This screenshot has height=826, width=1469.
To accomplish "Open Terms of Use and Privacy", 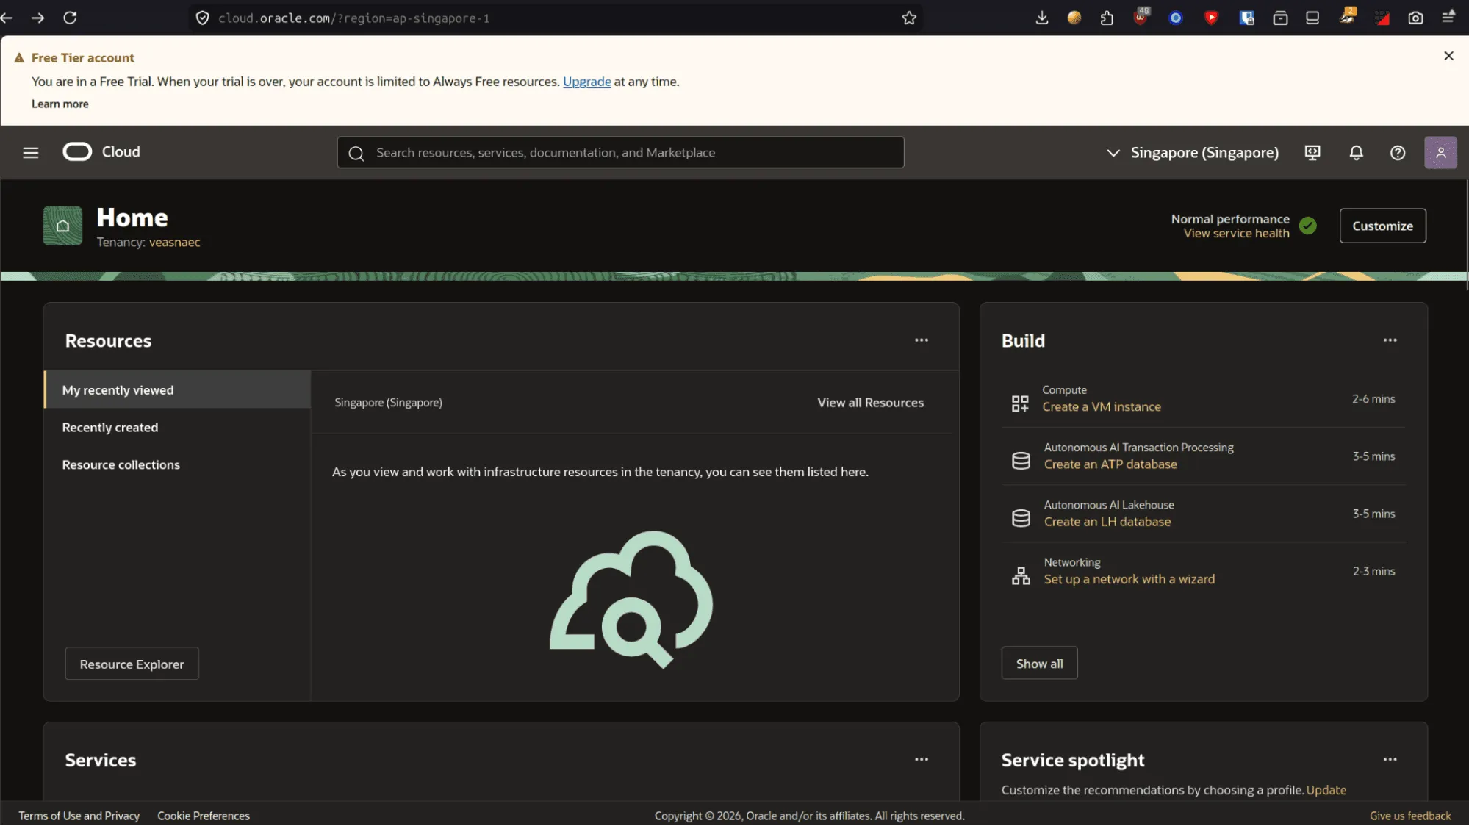I will point(79,816).
